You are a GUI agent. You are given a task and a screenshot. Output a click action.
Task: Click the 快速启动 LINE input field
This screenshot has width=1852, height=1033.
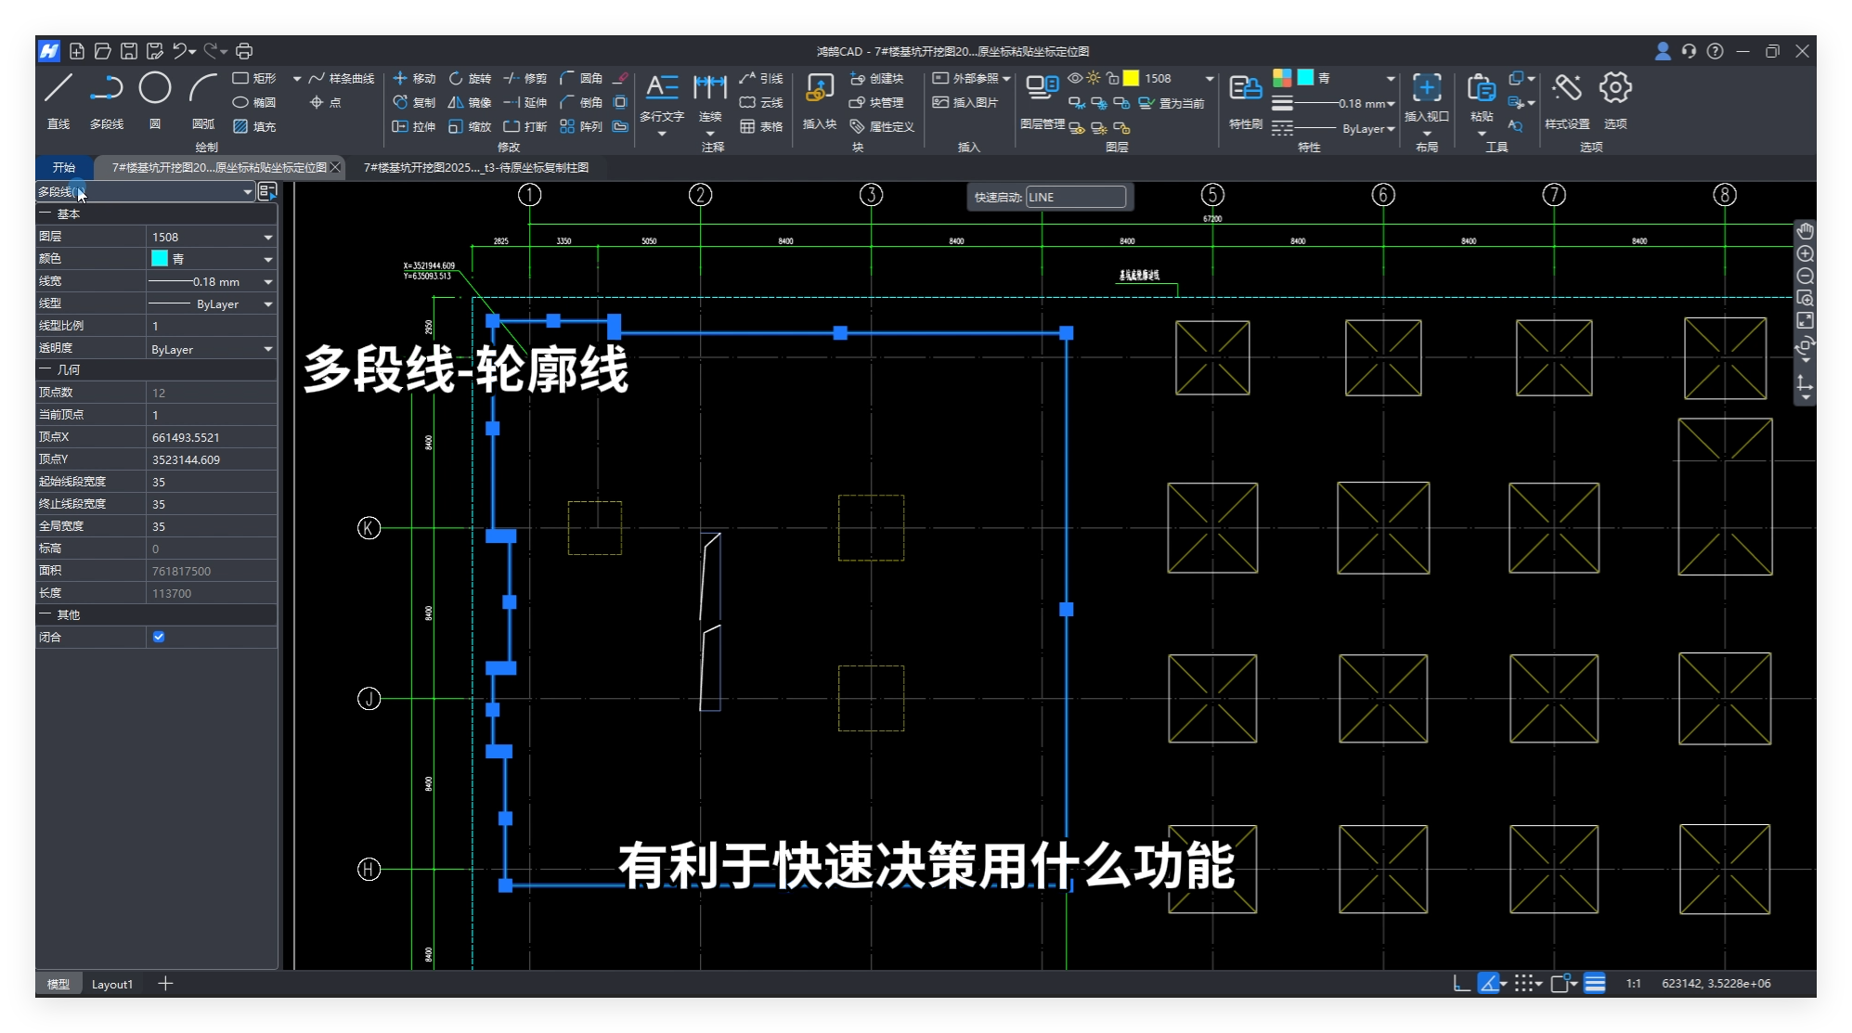(1075, 197)
